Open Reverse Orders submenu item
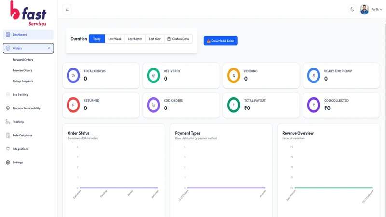Screen dimensions: 386x217 [22, 70]
